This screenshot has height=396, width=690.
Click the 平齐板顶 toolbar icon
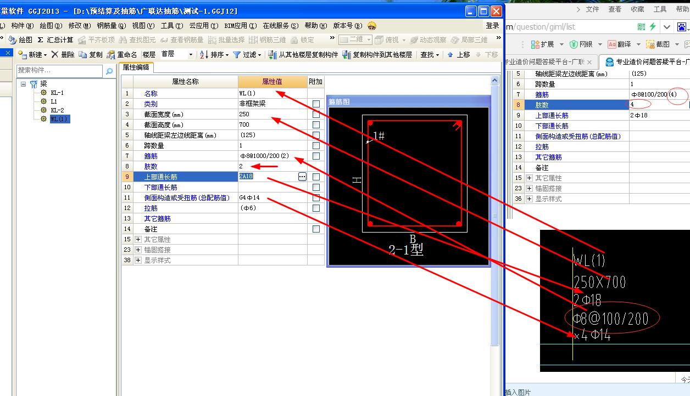pos(97,39)
